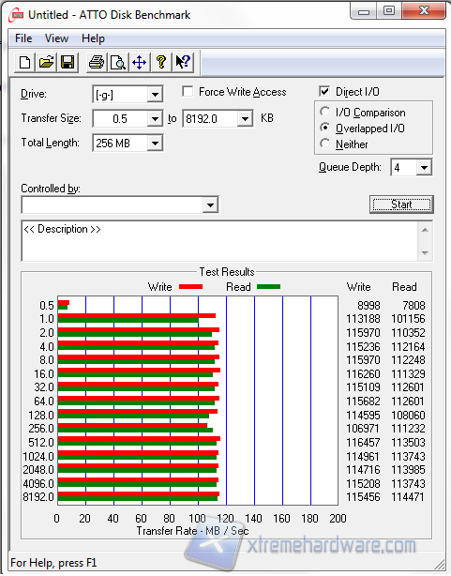Choose the Neither radio option

pyautogui.click(x=324, y=144)
